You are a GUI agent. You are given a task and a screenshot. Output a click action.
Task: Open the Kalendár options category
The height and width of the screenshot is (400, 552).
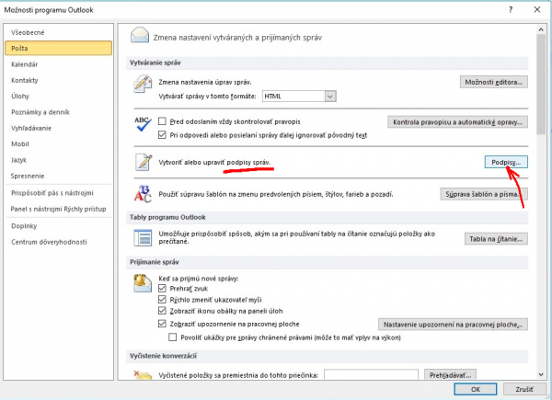59,64
